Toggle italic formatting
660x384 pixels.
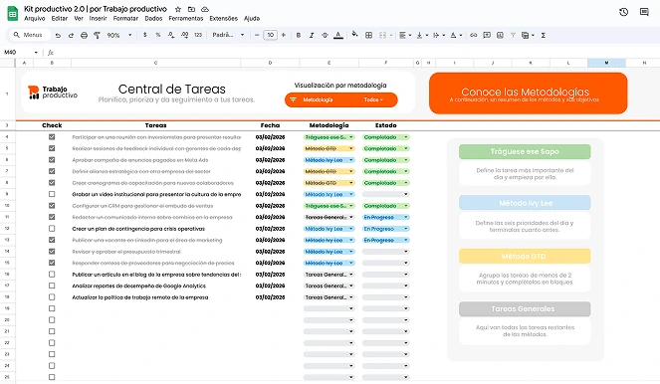(x=312, y=36)
